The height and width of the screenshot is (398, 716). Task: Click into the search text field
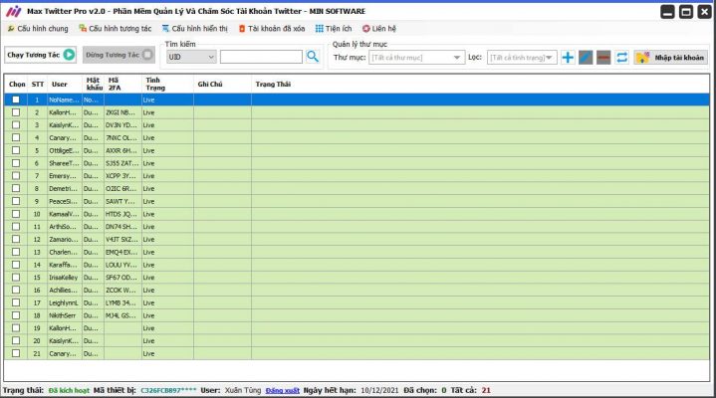point(261,58)
